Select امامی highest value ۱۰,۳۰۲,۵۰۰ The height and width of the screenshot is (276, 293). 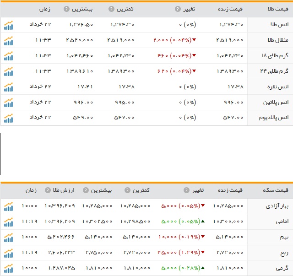click(x=97, y=222)
